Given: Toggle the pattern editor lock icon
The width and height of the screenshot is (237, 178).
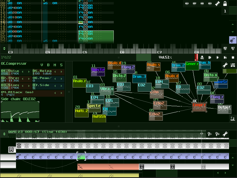Looking at the screenshot, I should click(x=225, y=4).
